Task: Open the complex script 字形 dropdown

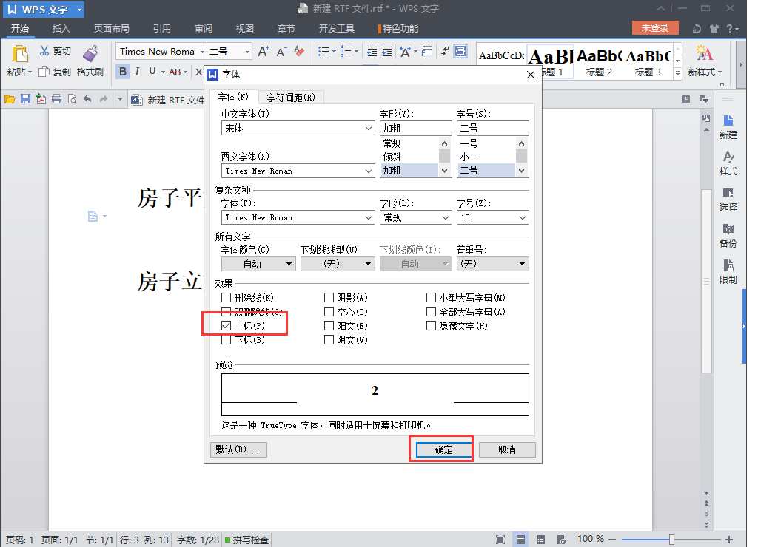Action: click(x=415, y=217)
